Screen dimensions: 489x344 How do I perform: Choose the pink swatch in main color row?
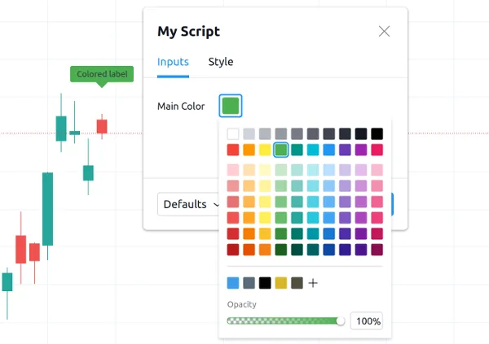click(x=377, y=150)
